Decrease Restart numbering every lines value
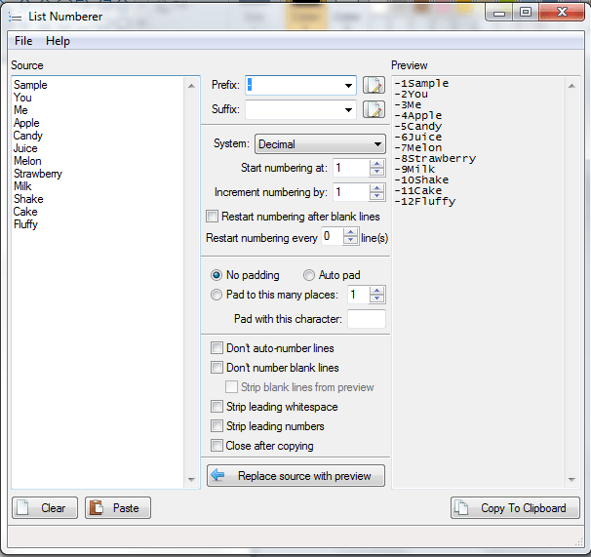The height and width of the screenshot is (557, 591). 350,241
